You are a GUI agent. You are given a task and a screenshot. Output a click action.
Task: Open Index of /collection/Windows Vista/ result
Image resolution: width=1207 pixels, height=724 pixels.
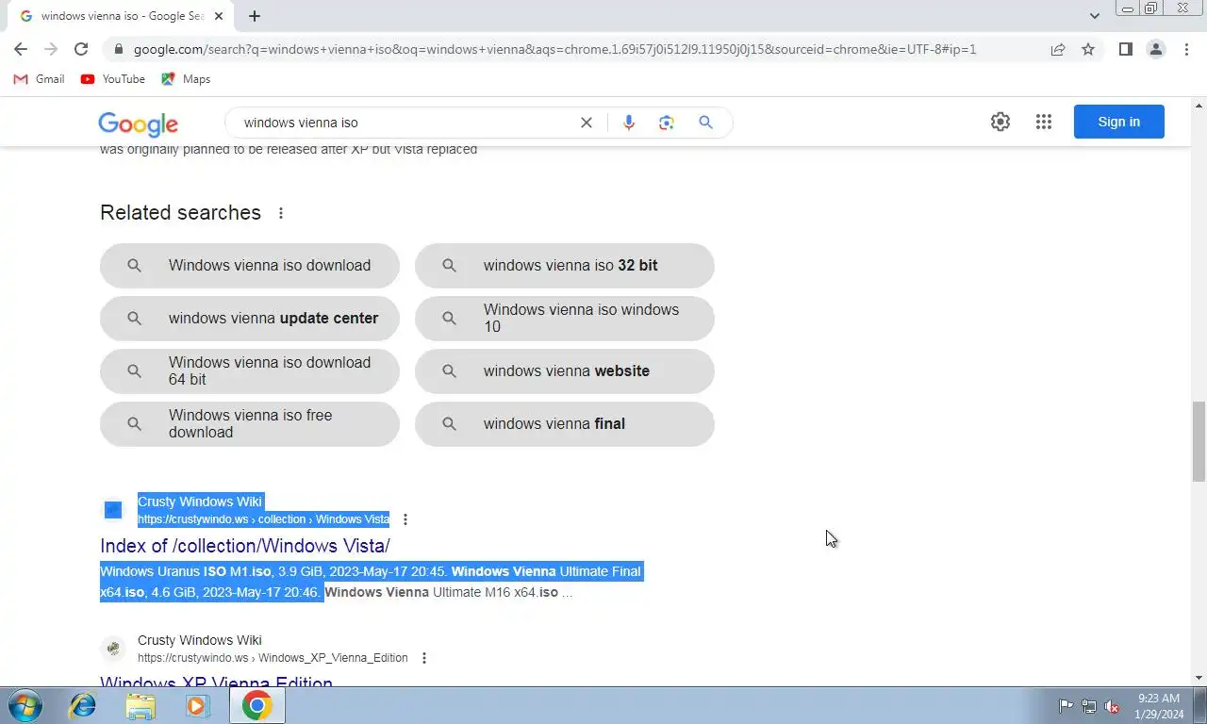pos(245,546)
